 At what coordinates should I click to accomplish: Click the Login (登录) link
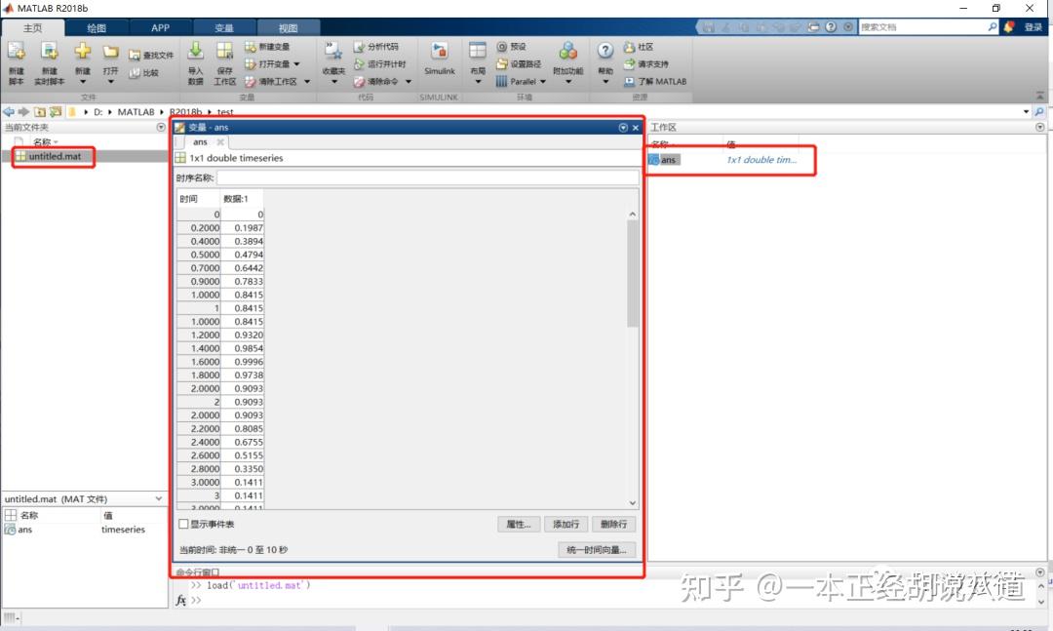pos(1033,27)
